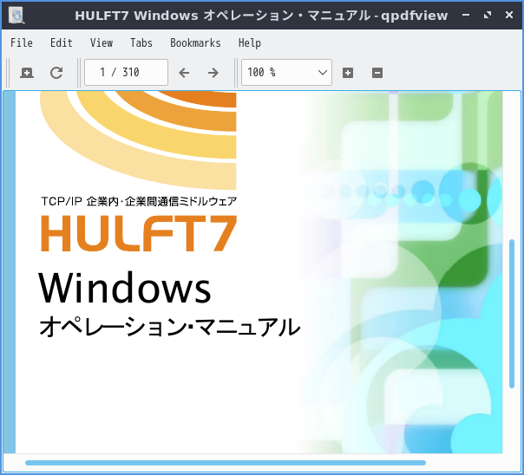Click the 'Windows' heading on the page
Screen dimensions: 524x475
coord(125,288)
